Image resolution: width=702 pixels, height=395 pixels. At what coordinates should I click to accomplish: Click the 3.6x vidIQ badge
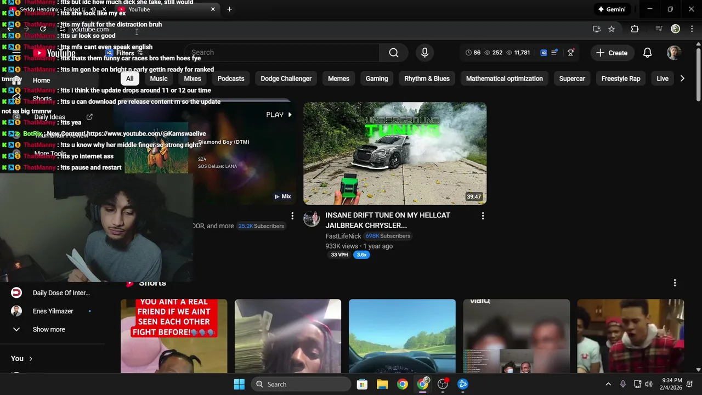point(361,255)
